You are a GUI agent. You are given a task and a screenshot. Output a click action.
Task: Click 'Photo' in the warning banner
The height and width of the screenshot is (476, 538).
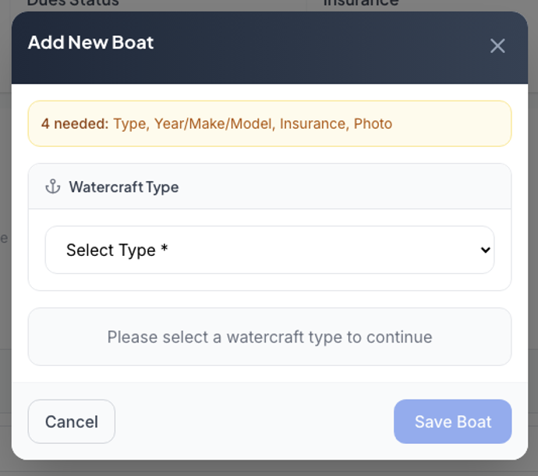click(373, 123)
